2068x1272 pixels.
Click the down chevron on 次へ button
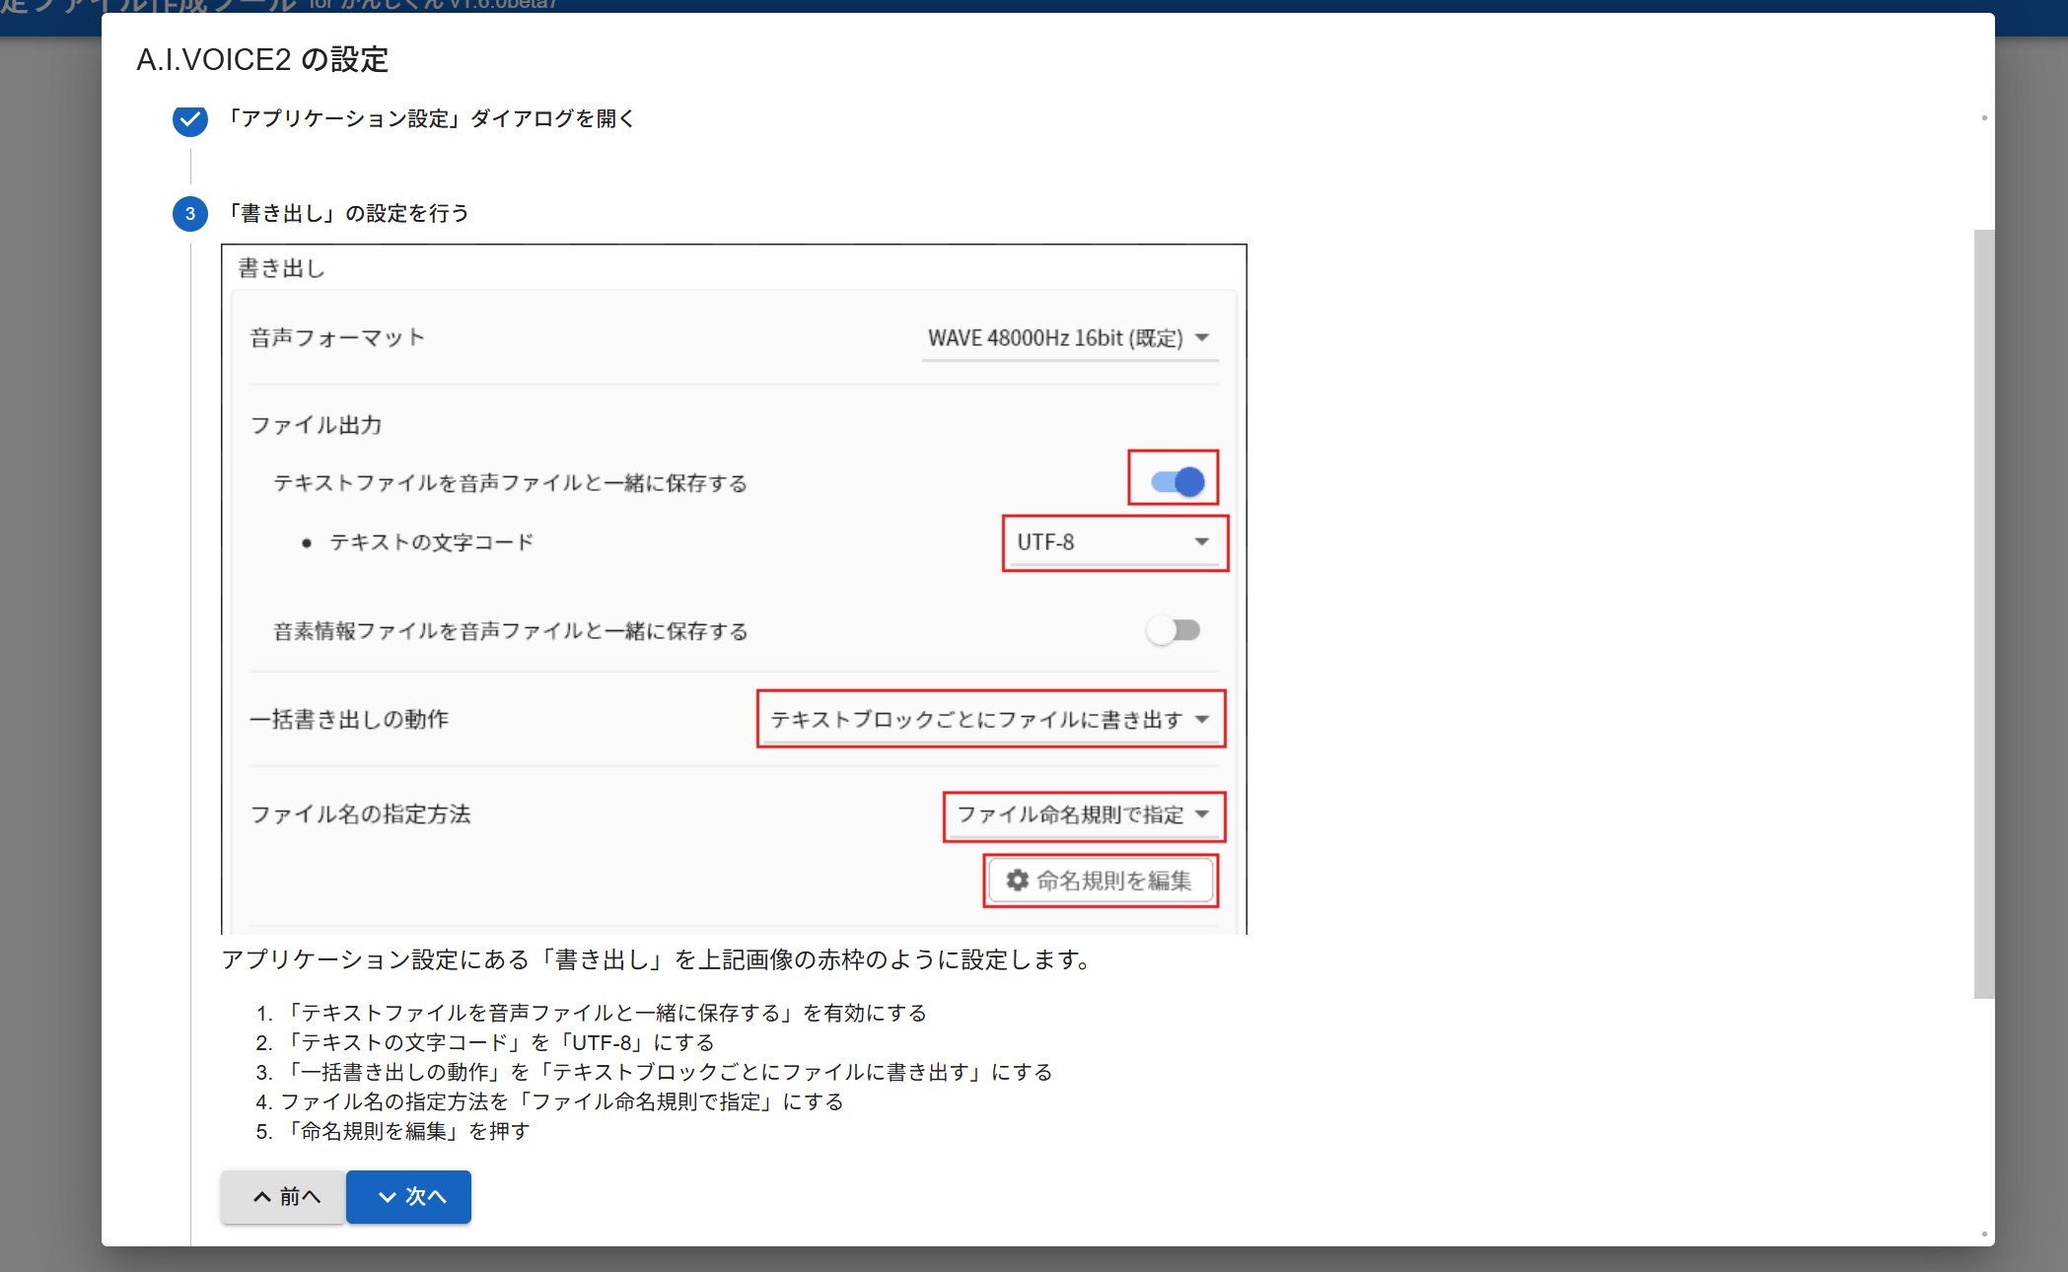pyautogui.click(x=388, y=1196)
